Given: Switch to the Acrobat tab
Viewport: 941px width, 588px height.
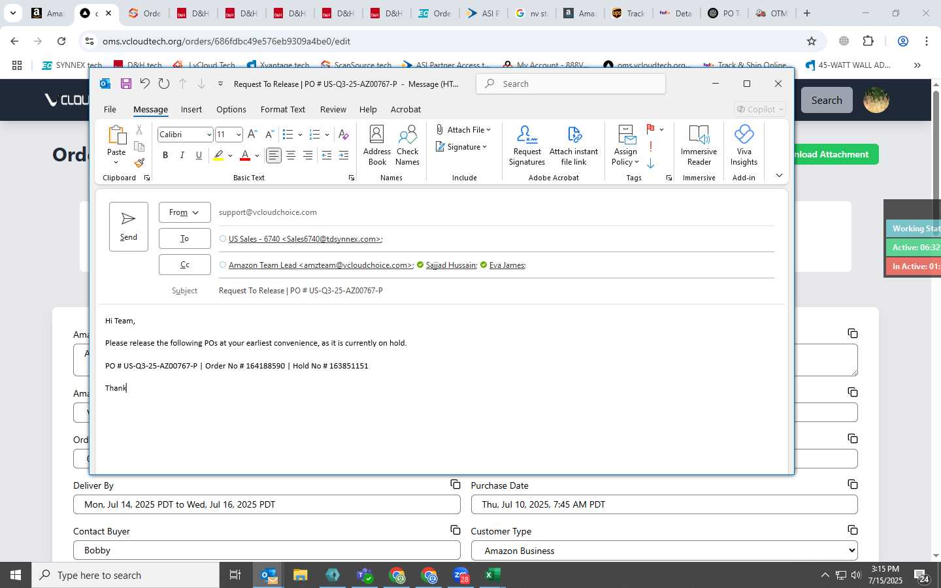Looking at the screenshot, I should pyautogui.click(x=406, y=109).
